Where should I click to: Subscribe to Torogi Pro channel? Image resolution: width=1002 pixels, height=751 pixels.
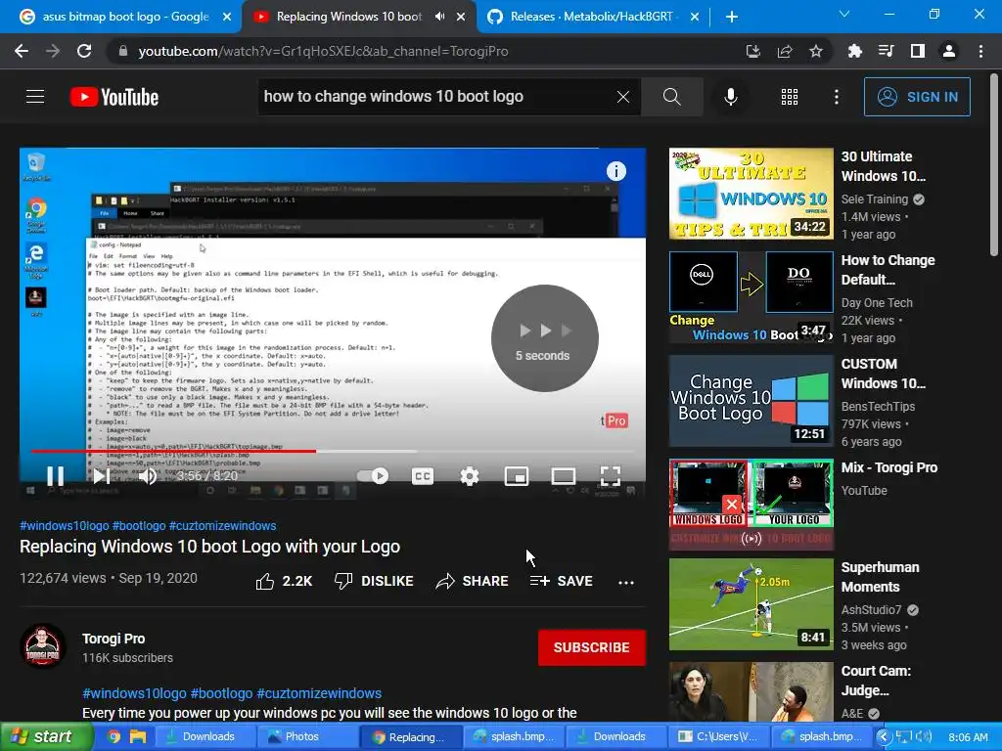pos(592,647)
